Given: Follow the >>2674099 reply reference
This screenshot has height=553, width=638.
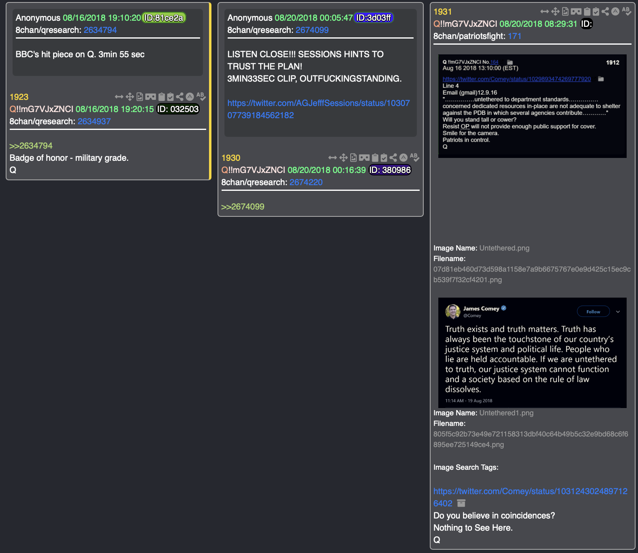Looking at the screenshot, I should click(x=243, y=206).
